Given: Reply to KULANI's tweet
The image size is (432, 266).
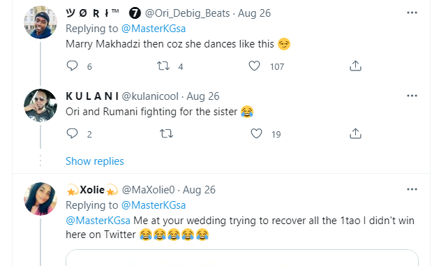Looking at the screenshot, I should [72, 133].
